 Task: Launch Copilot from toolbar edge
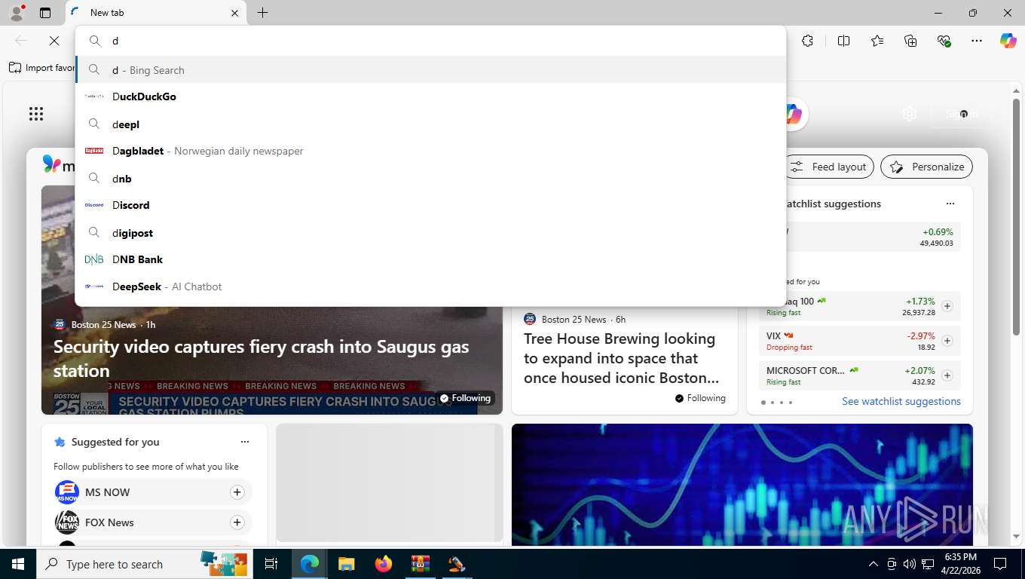[1008, 41]
